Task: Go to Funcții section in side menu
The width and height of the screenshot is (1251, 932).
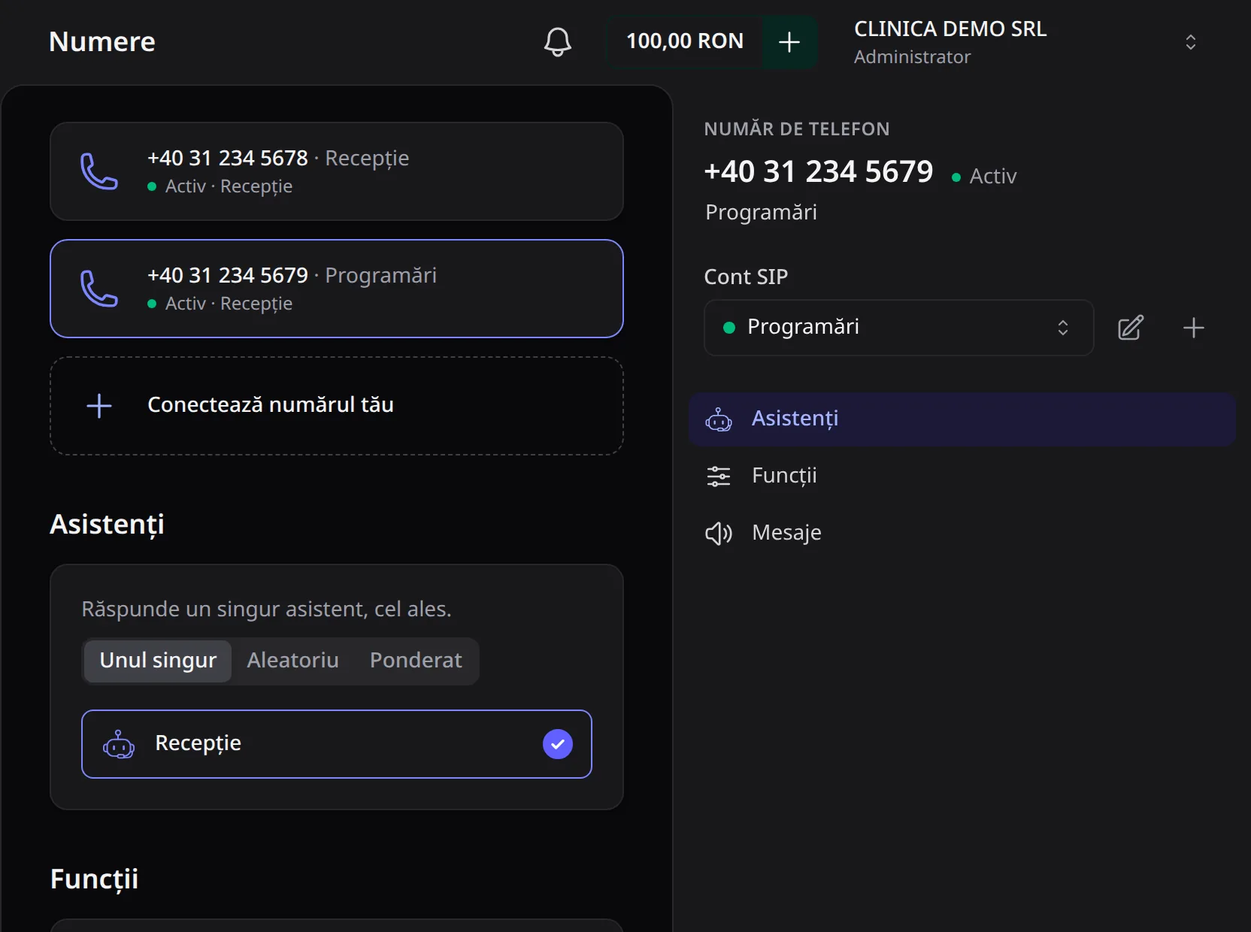Action: [x=962, y=477]
